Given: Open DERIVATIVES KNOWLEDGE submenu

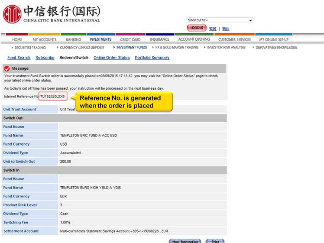Looking at the screenshot, I should (x=276, y=47).
